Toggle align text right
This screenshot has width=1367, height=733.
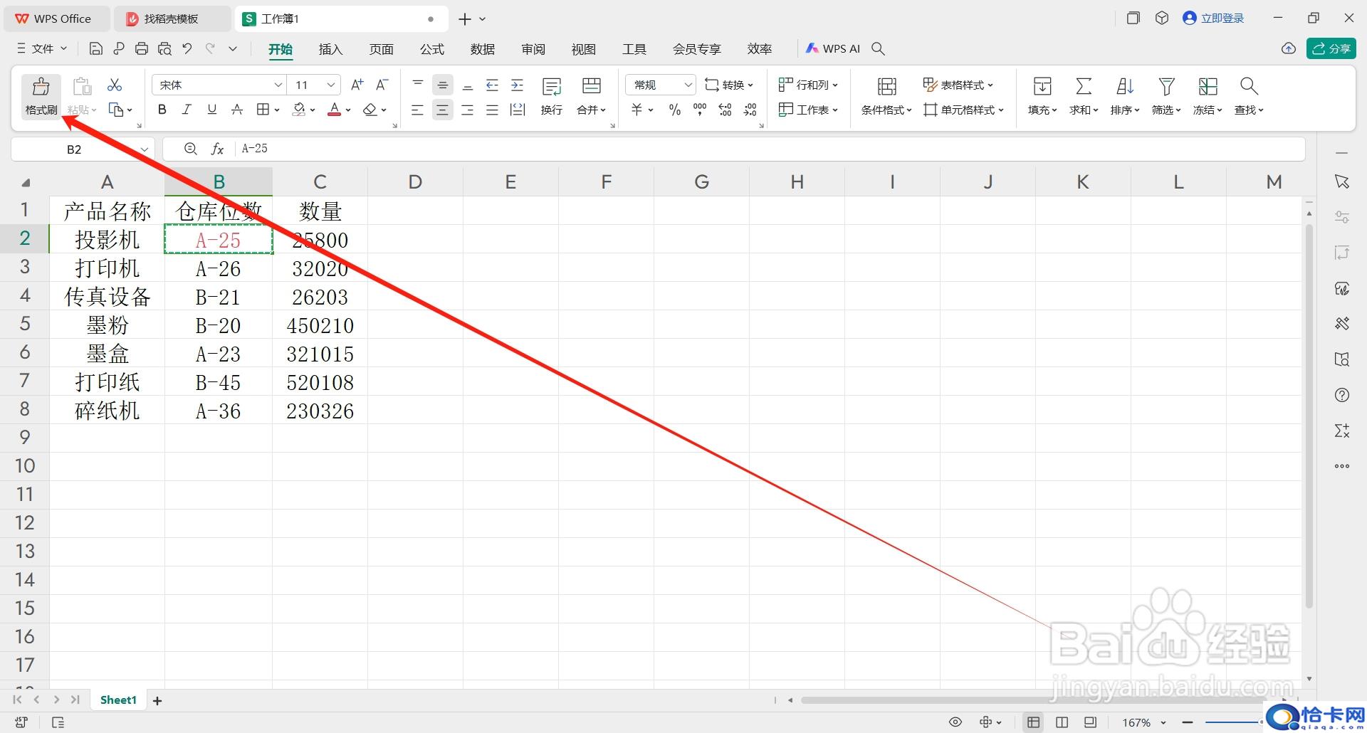(x=467, y=110)
